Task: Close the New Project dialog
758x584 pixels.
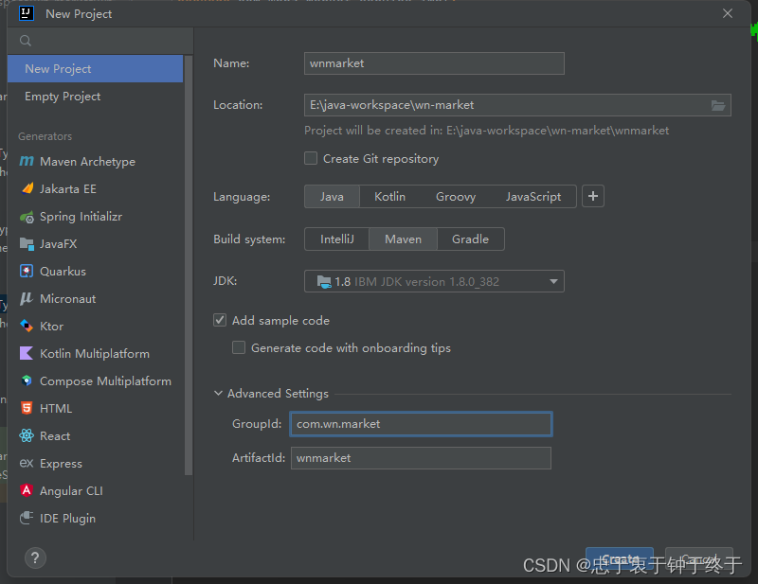Action: (x=728, y=13)
